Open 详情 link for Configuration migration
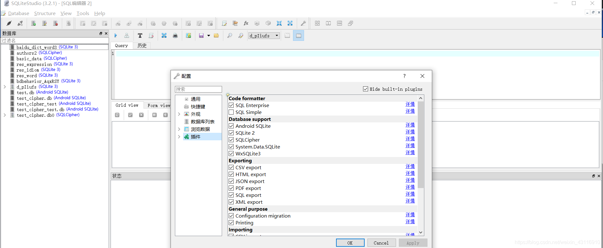Image resolution: width=603 pixels, height=248 pixels. [x=410, y=214]
